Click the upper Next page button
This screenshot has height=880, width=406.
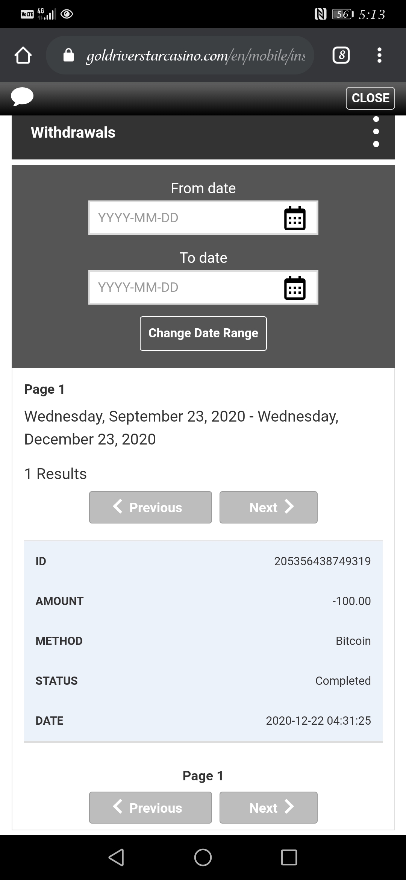click(268, 507)
